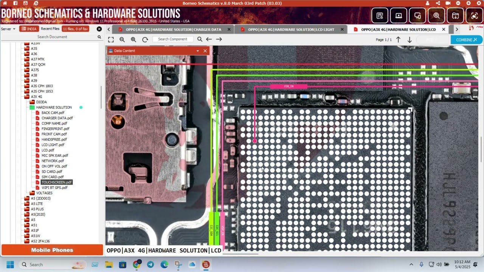Image resolution: width=484 pixels, height=272 pixels.
Task: Click the video camera icon
Action: coord(448,3)
